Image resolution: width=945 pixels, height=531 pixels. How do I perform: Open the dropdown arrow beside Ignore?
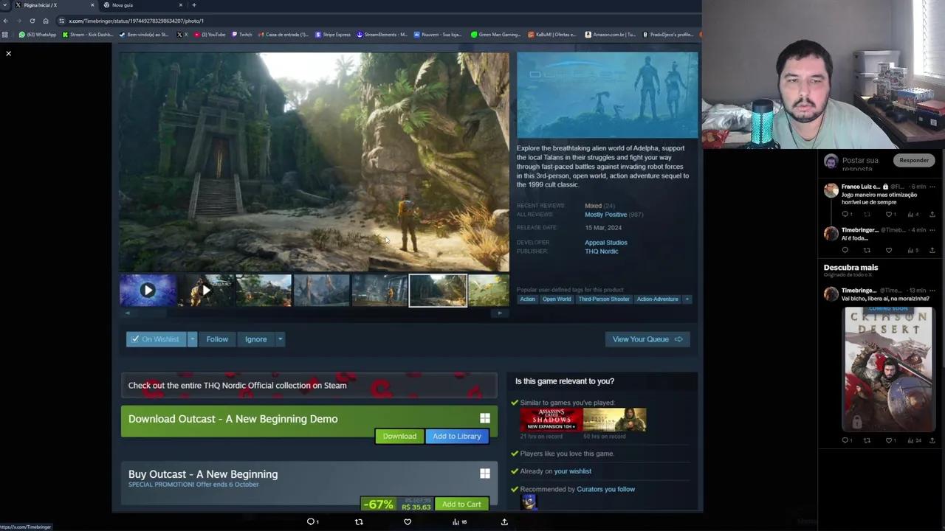tap(280, 339)
